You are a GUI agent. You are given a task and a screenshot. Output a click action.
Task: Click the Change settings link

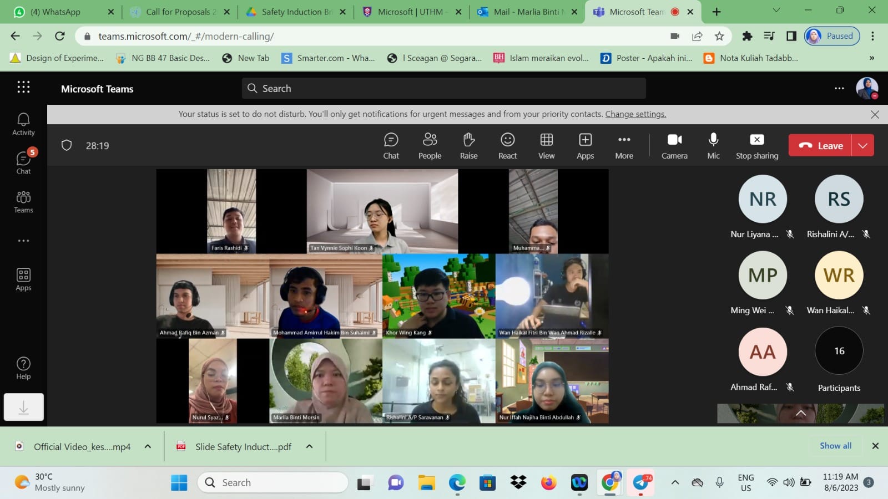635,114
